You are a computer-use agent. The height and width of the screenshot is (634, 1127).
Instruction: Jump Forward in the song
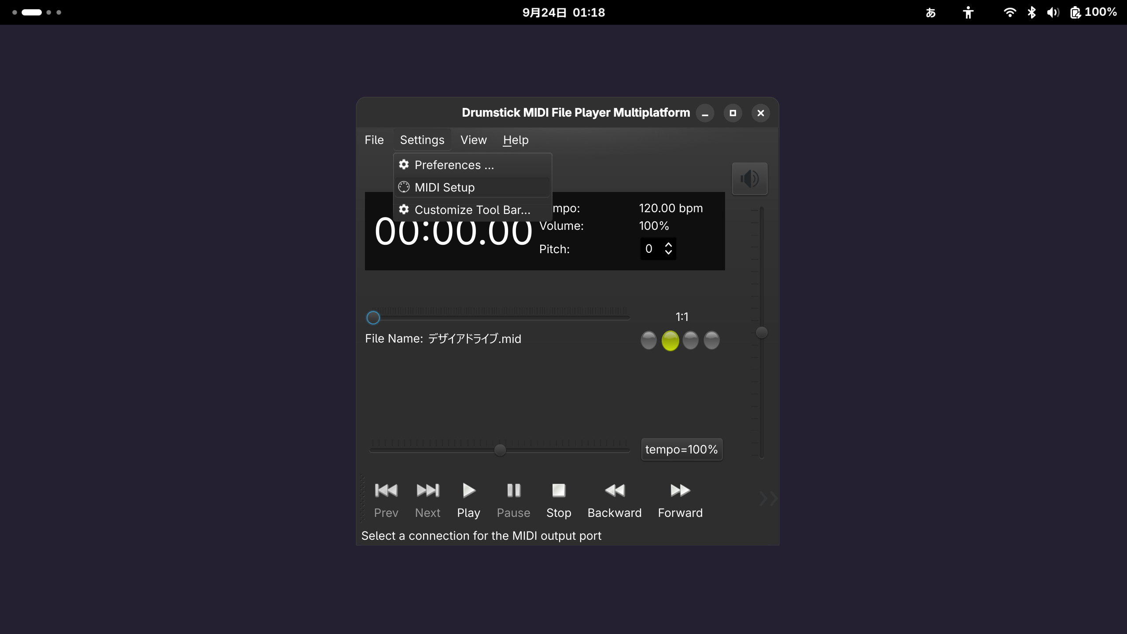pyautogui.click(x=680, y=500)
